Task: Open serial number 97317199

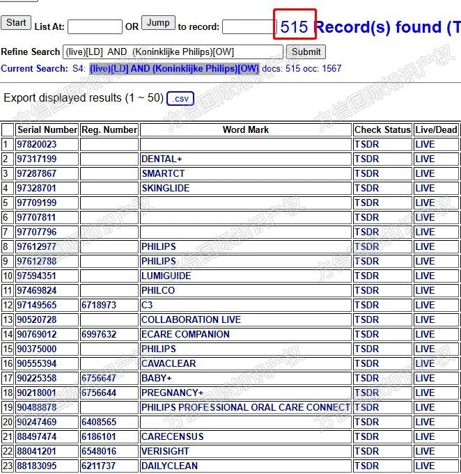Action: click(37, 159)
